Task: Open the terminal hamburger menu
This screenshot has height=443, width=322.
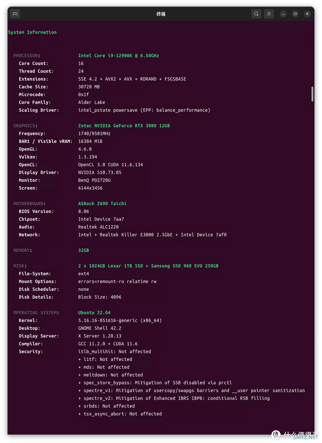Action: tap(269, 14)
